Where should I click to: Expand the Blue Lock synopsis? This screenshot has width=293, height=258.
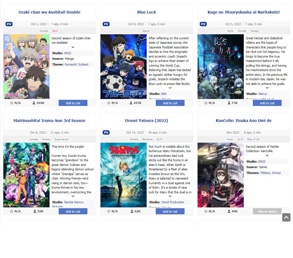point(170,88)
